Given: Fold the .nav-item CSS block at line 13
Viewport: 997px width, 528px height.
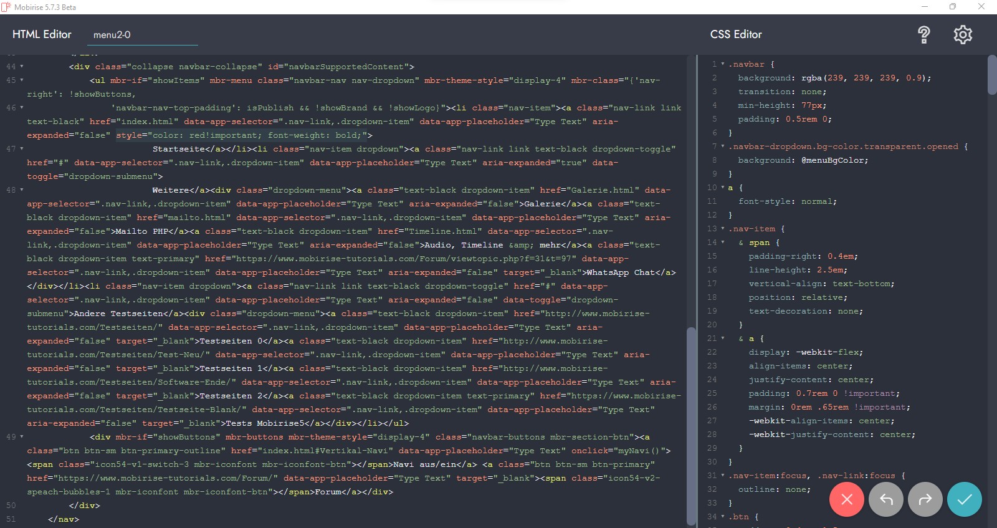Looking at the screenshot, I should (723, 229).
